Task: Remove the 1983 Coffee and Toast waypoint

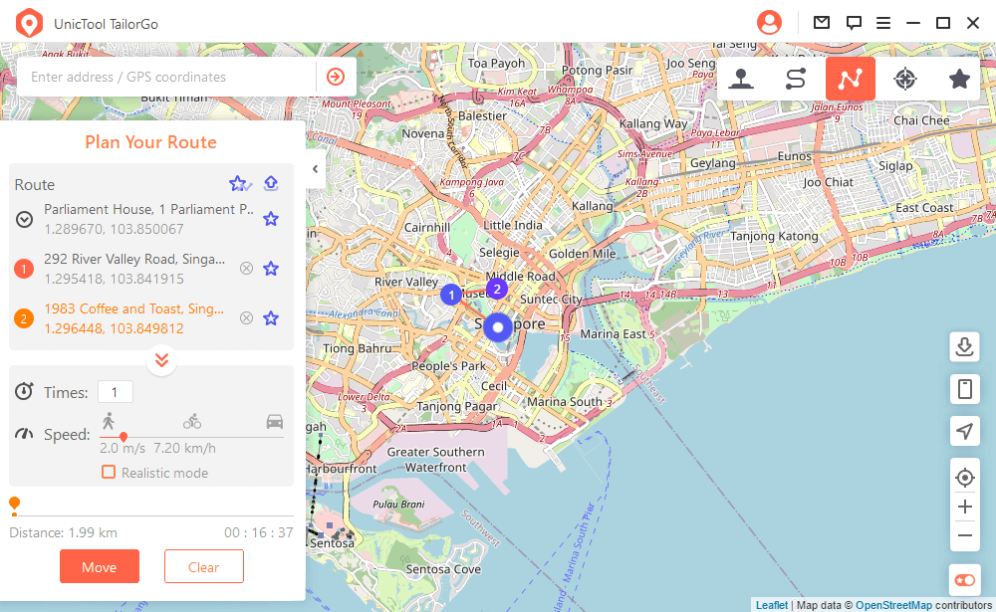Action: click(x=246, y=318)
